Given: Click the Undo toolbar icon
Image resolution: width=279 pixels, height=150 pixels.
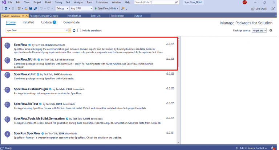Looking at the screenshot, I should 41,8.
